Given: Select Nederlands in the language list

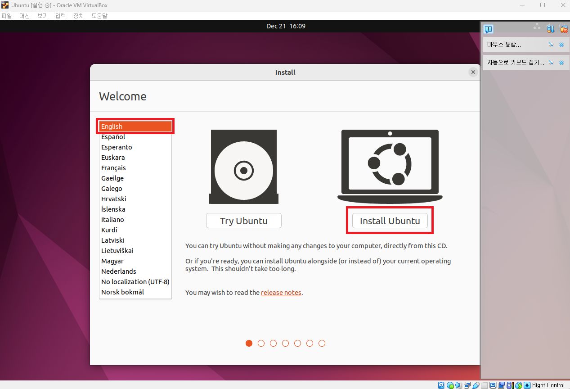Looking at the screenshot, I should point(135,271).
